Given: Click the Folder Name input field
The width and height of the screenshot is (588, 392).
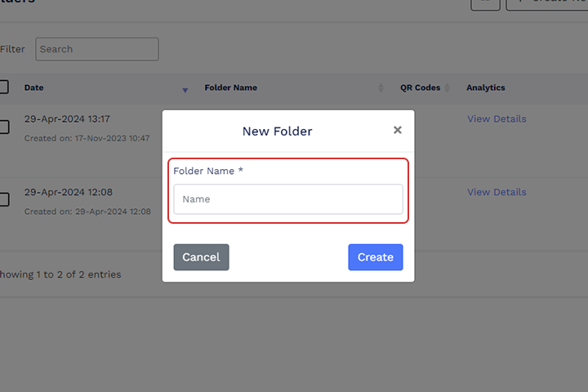Looking at the screenshot, I should click(x=288, y=199).
